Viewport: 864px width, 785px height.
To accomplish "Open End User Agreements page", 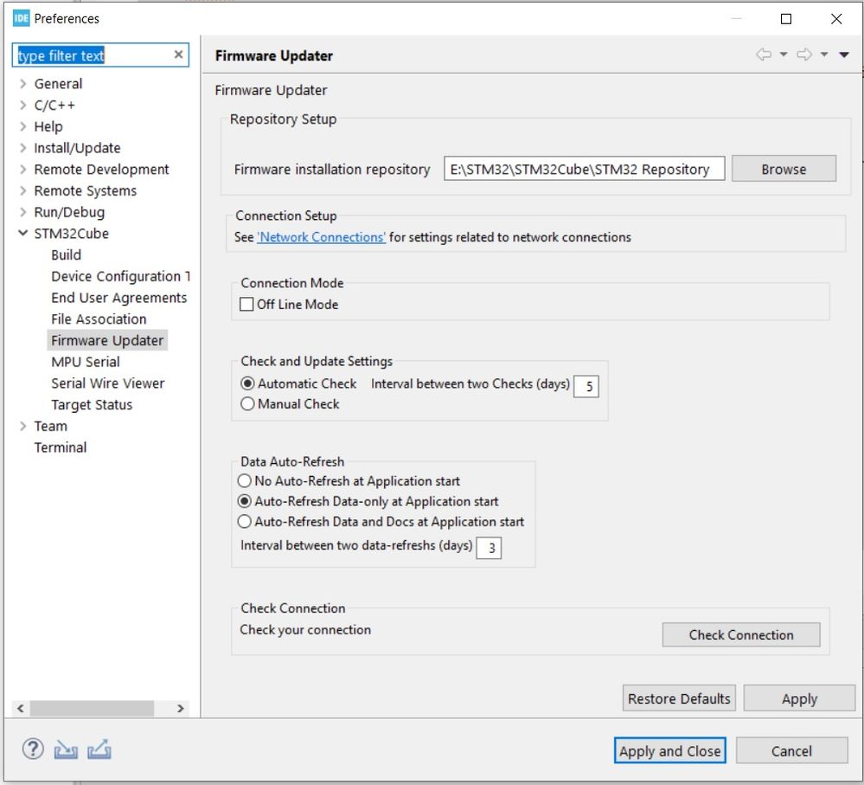I will coord(119,298).
